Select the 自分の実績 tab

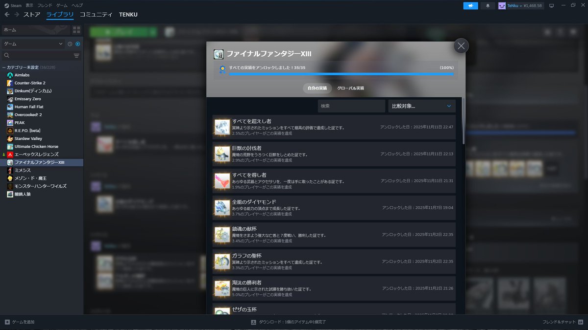[x=318, y=88]
